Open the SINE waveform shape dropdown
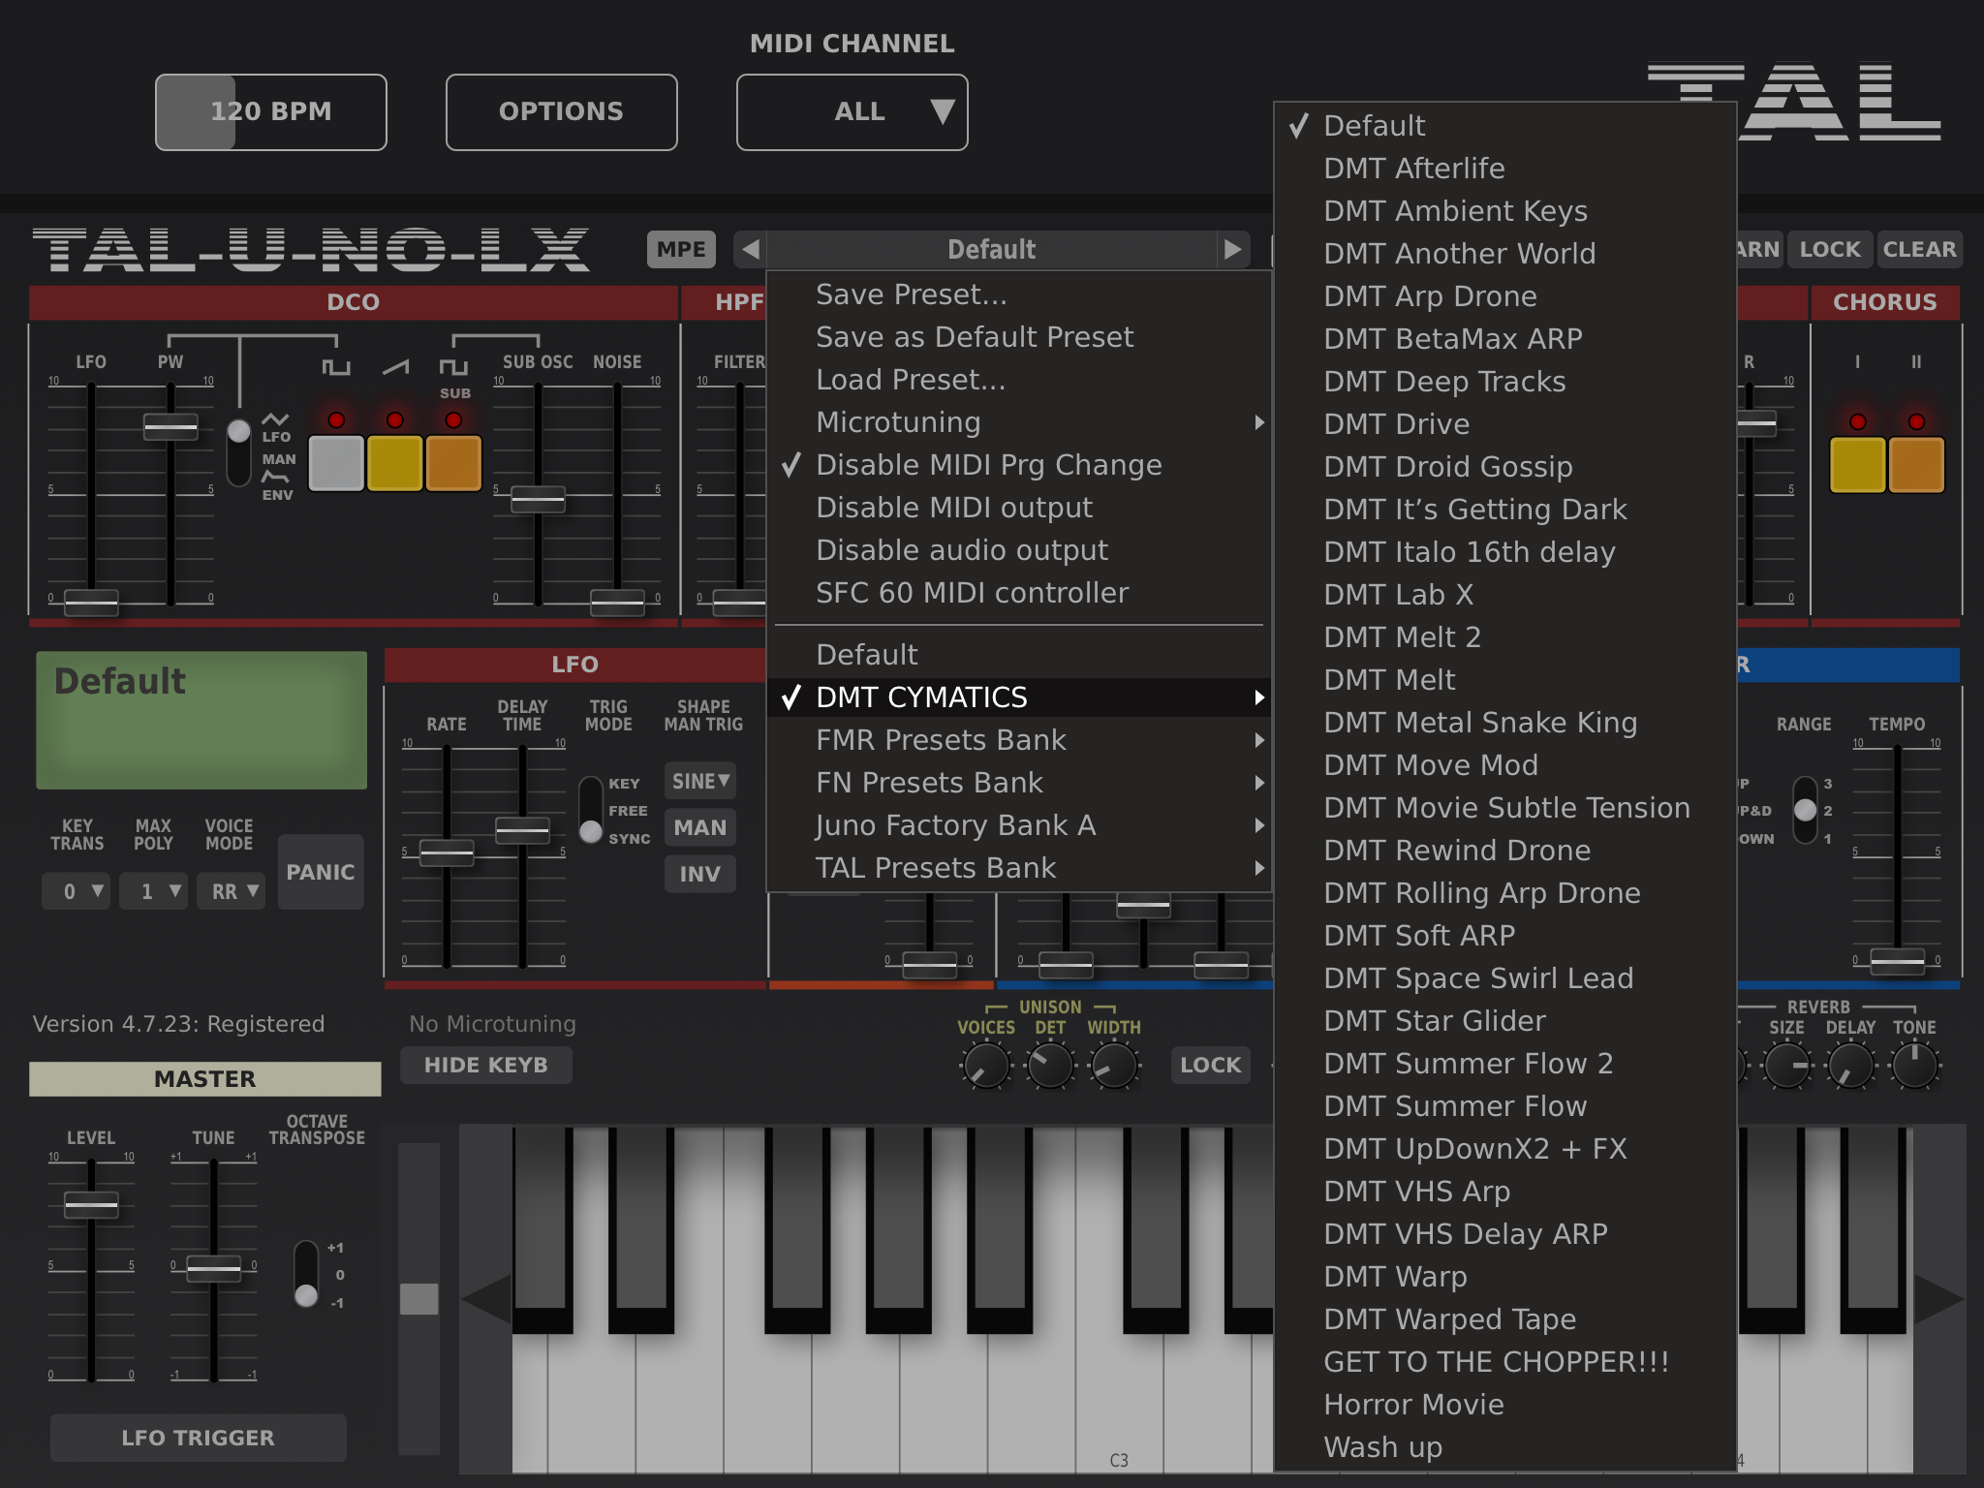The height and width of the screenshot is (1488, 1984). [699, 781]
